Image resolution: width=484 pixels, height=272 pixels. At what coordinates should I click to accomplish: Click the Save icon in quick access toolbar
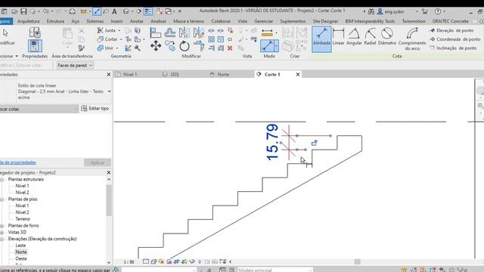coord(23,11)
